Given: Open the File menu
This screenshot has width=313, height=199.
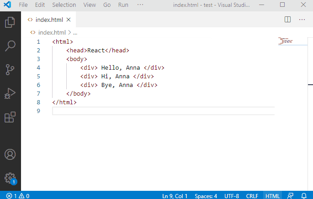Looking at the screenshot, I should click(23, 5).
